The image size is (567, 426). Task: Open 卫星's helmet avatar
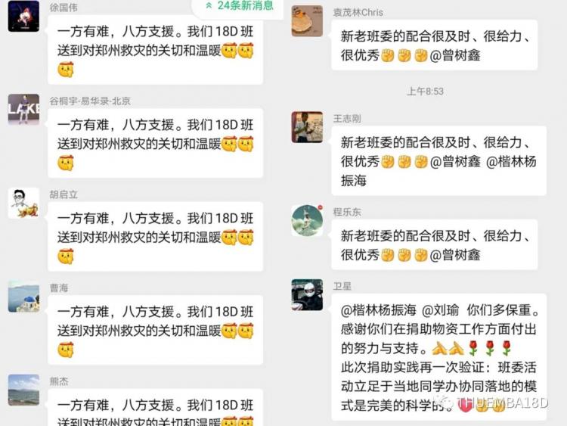click(x=307, y=294)
